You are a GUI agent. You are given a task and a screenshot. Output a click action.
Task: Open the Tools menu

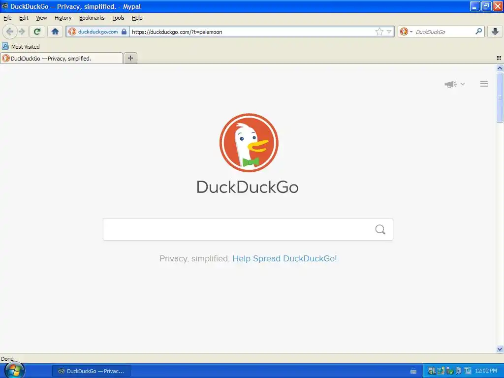click(118, 18)
